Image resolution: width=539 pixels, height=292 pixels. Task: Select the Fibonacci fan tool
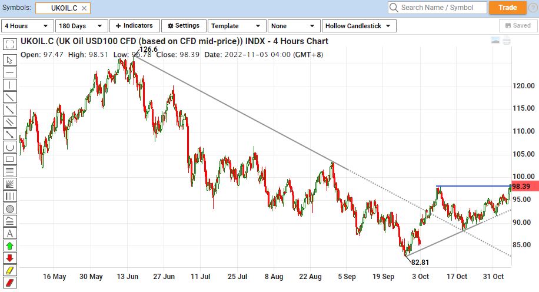[x=9, y=184]
